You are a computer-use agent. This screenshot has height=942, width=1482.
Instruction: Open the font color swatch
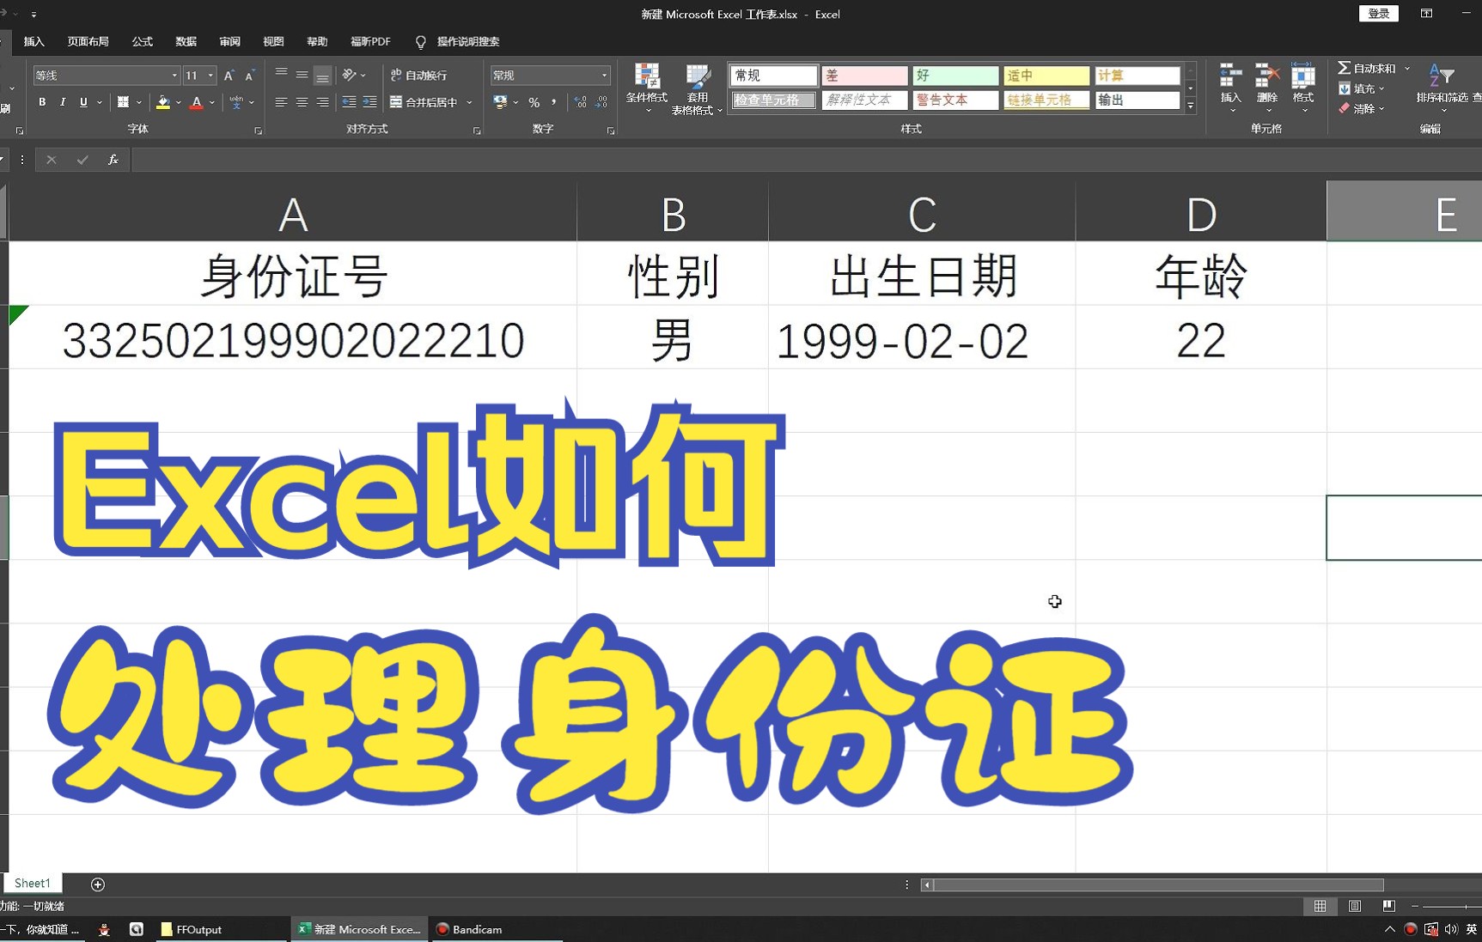[197, 101]
